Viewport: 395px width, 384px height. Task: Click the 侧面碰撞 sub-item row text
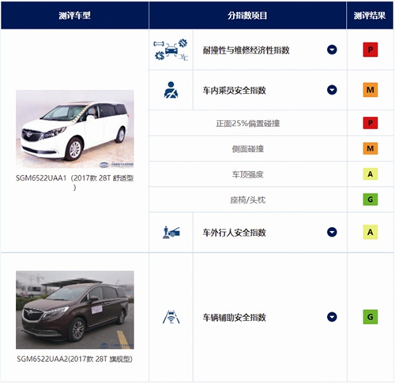point(248,149)
